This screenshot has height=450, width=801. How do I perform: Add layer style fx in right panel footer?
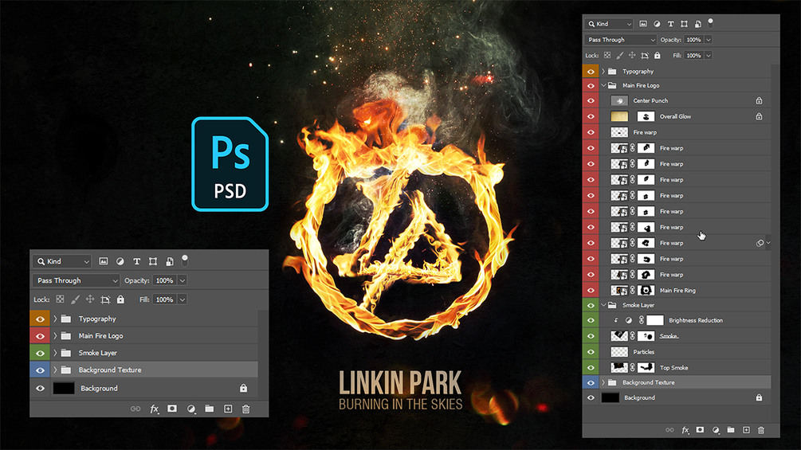point(685,430)
